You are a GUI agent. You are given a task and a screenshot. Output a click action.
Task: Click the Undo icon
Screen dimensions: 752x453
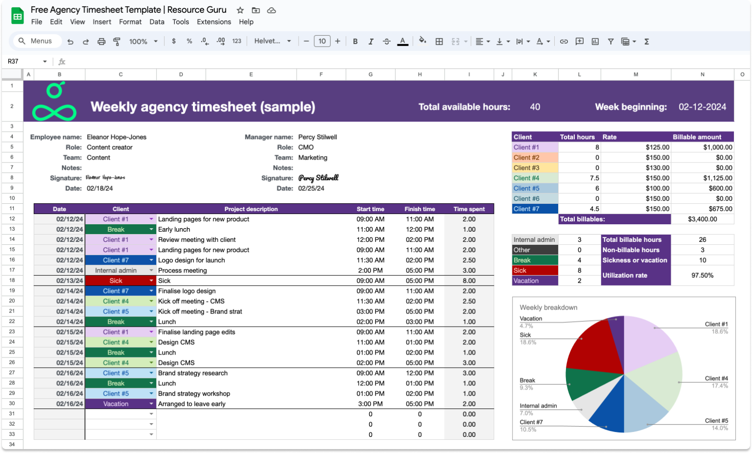[70, 41]
